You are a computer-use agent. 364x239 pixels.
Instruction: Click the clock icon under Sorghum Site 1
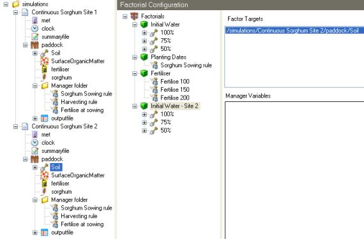click(x=35, y=29)
